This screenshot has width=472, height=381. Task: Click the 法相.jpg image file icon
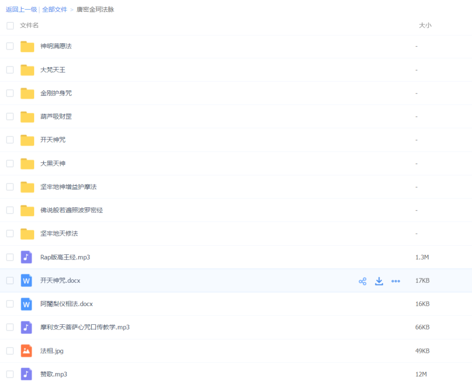[27, 351]
